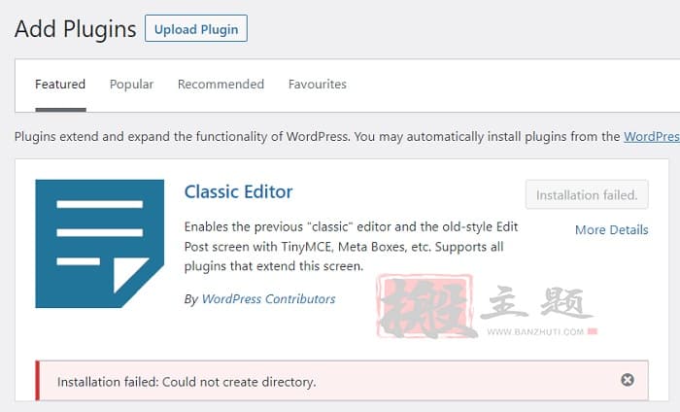Click the Upload Plugin button
The image size is (680, 412).
(x=196, y=28)
